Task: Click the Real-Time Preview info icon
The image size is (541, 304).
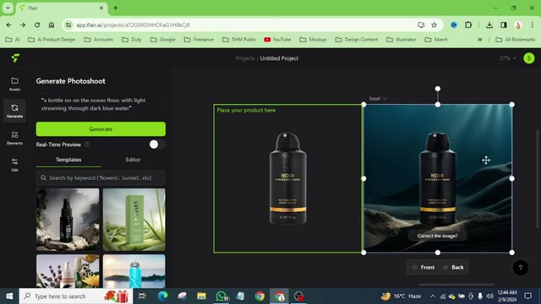Action: (87, 144)
